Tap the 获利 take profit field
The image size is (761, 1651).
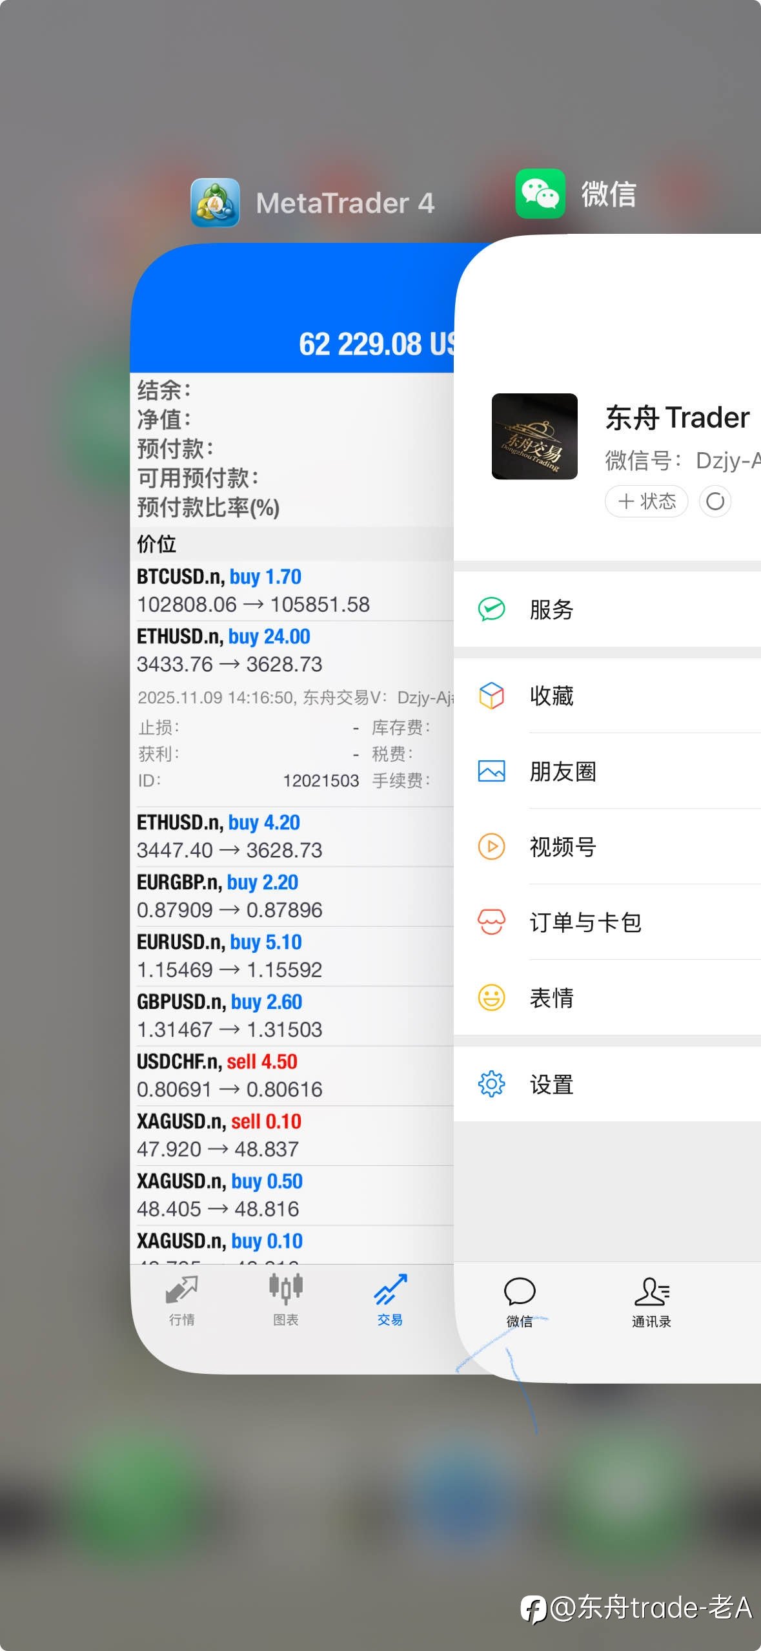(249, 754)
